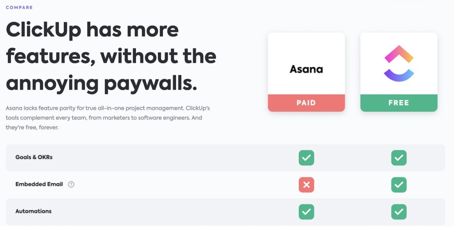
Task: Click the red PAID label under Asana
Action: [x=306, y=103]
